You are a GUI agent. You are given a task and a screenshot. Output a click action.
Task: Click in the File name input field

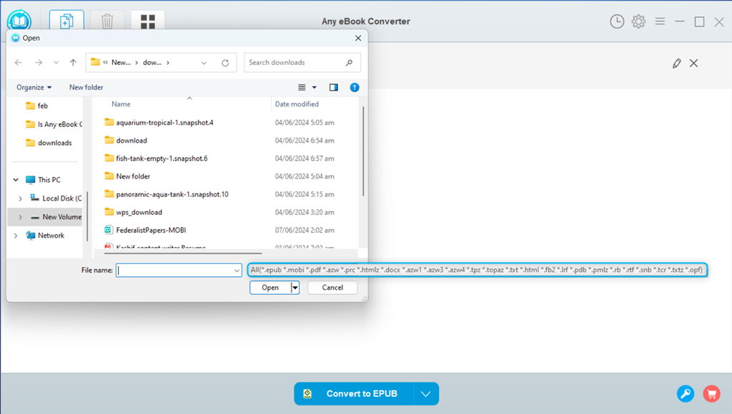coord(174,271)
